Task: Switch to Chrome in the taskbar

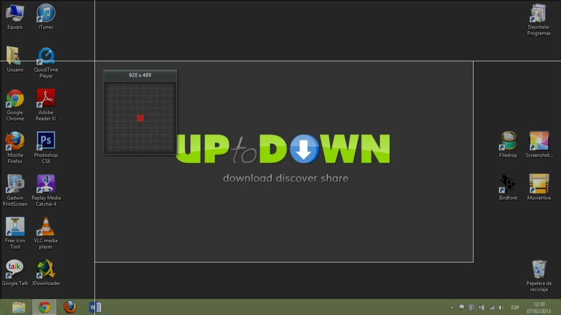Action: [44, 307]
